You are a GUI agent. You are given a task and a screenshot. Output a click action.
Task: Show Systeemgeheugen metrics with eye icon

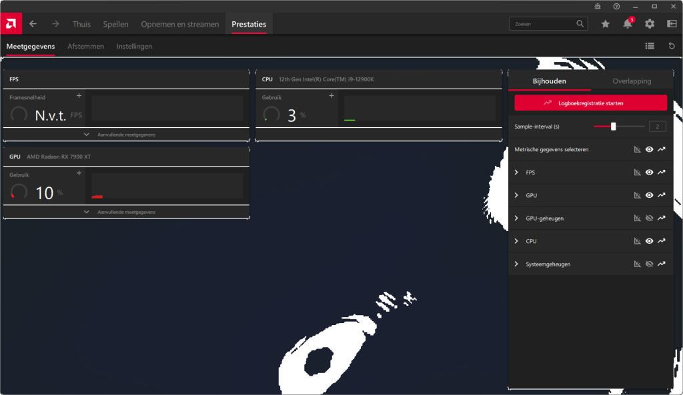[x=650, y=264]
